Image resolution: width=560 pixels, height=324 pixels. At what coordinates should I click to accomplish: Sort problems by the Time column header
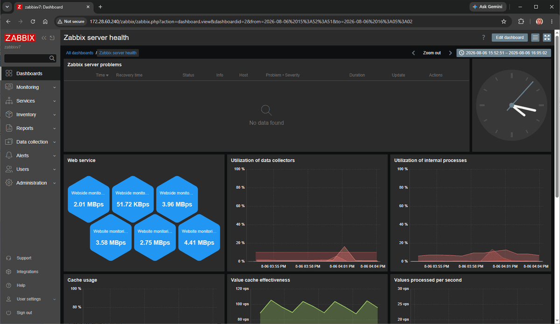[102, 75]
